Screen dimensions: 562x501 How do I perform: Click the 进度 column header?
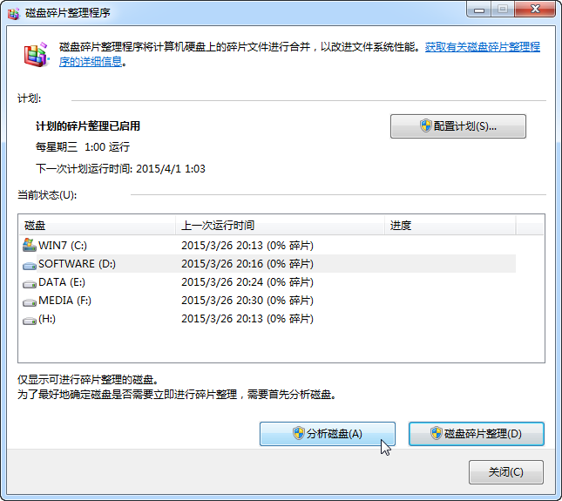[x=449, y=226]
